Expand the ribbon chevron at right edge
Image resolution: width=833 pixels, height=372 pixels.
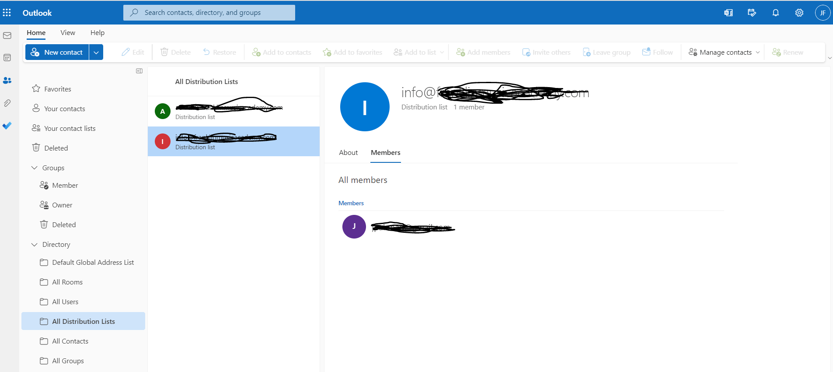[830, 58]
